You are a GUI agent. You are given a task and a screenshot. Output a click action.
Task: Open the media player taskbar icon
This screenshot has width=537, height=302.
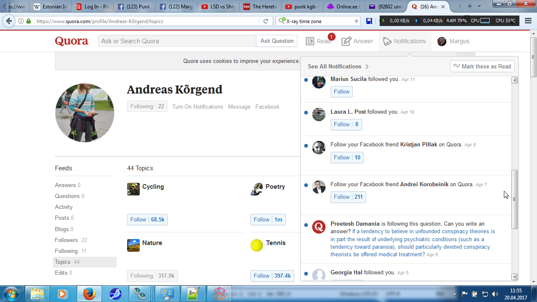[63, 294]
